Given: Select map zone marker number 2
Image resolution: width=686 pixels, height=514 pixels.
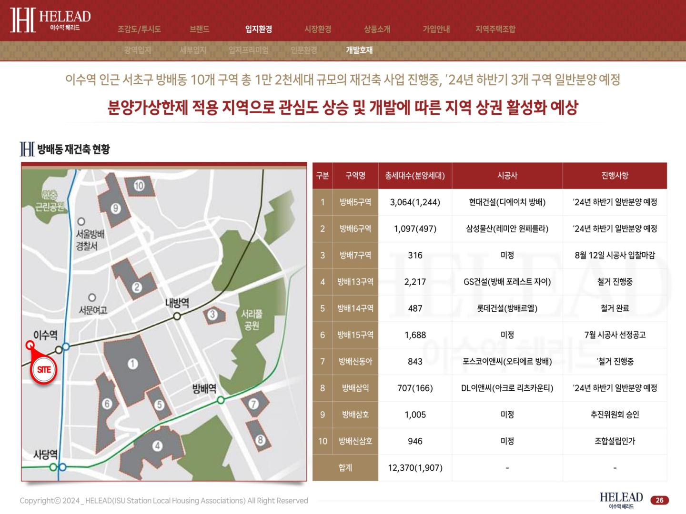Looking at the screenshot, I should 137,287.
